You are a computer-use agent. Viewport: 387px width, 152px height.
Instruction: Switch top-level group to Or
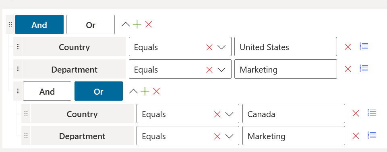[91, 24]
